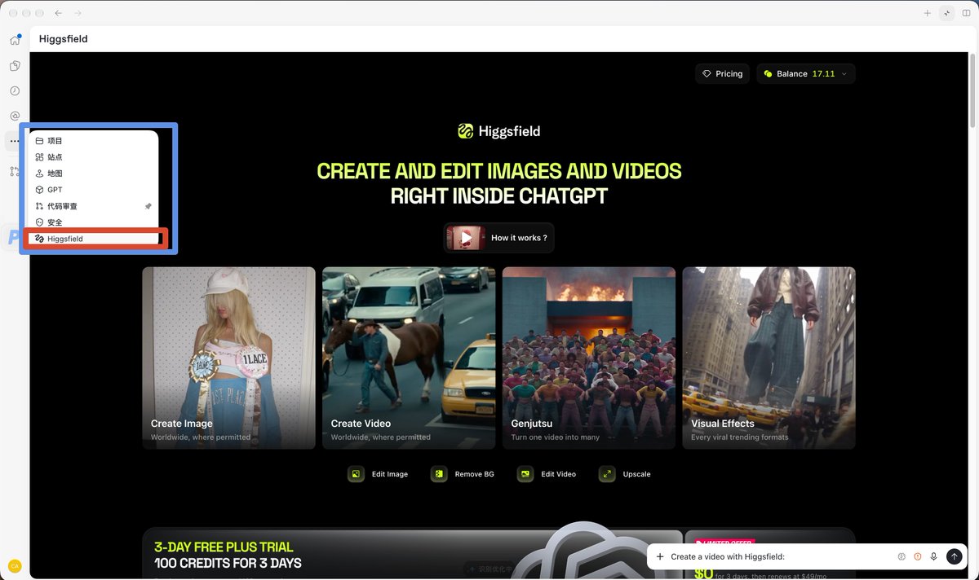Click the stacked-cards sidebar icon below home
The height and width of the screenshot is (580, 979).
15,65
